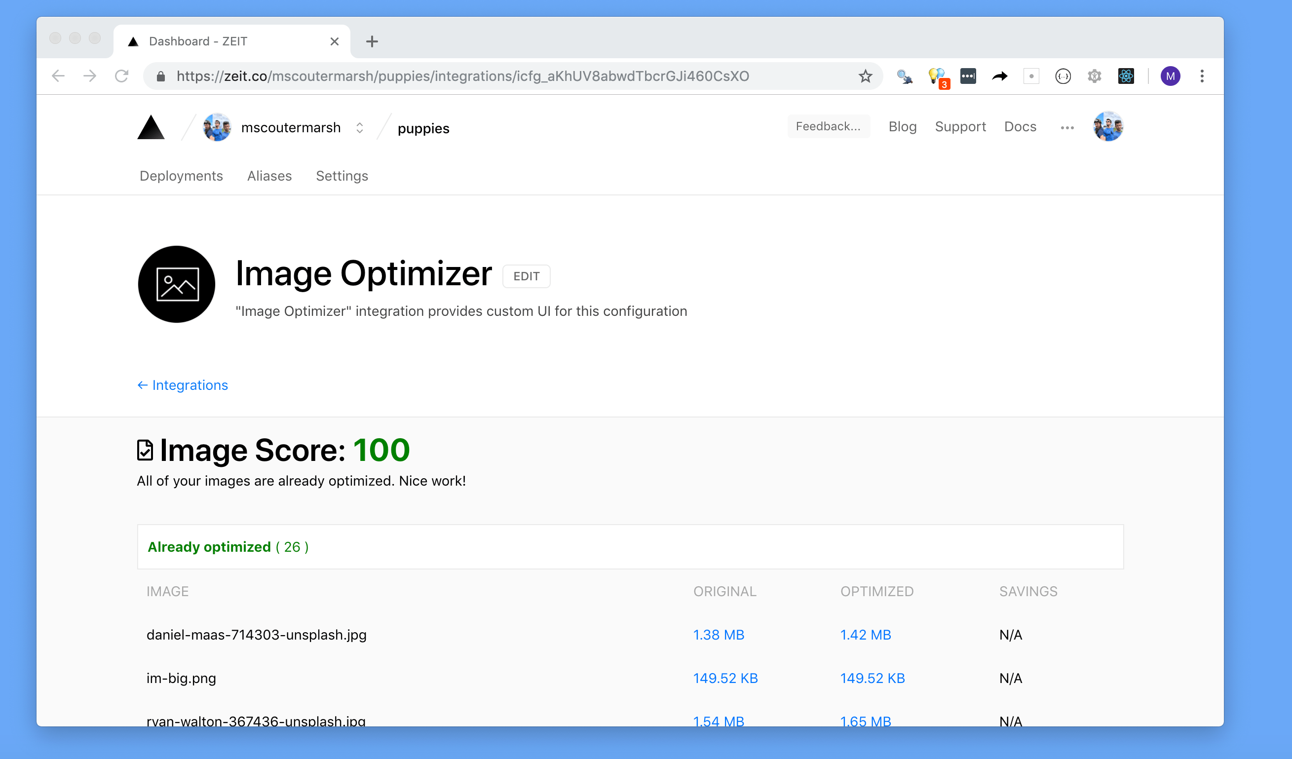Click the browser back arrow
The image size is (1292, 759).
pos(58,76)
